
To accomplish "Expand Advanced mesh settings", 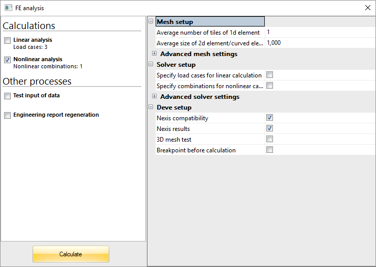I will click(154, 54).
